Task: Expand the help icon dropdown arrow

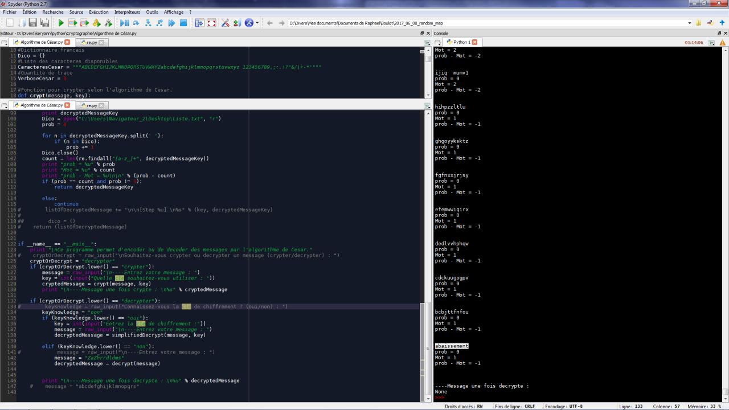Action: pos(257,23)
